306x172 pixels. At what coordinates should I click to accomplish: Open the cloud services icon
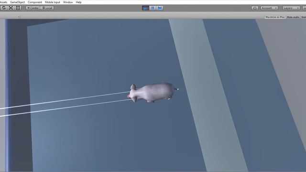[255, 8]
